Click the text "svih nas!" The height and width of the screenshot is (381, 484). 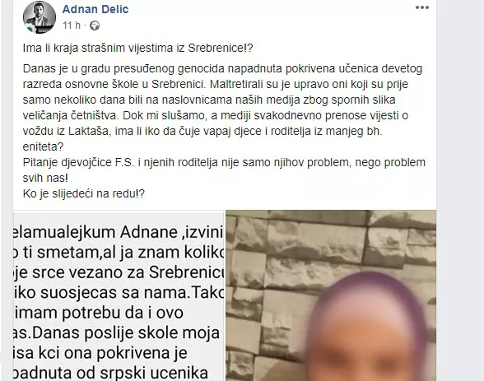click(x=45, y=178)
